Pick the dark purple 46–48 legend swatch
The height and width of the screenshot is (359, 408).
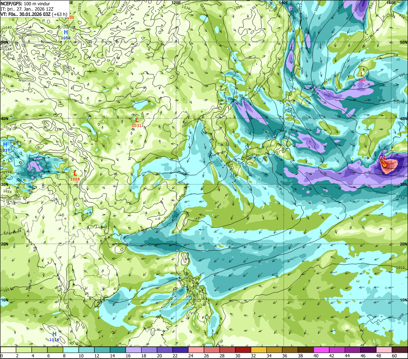tap(368, 350)
